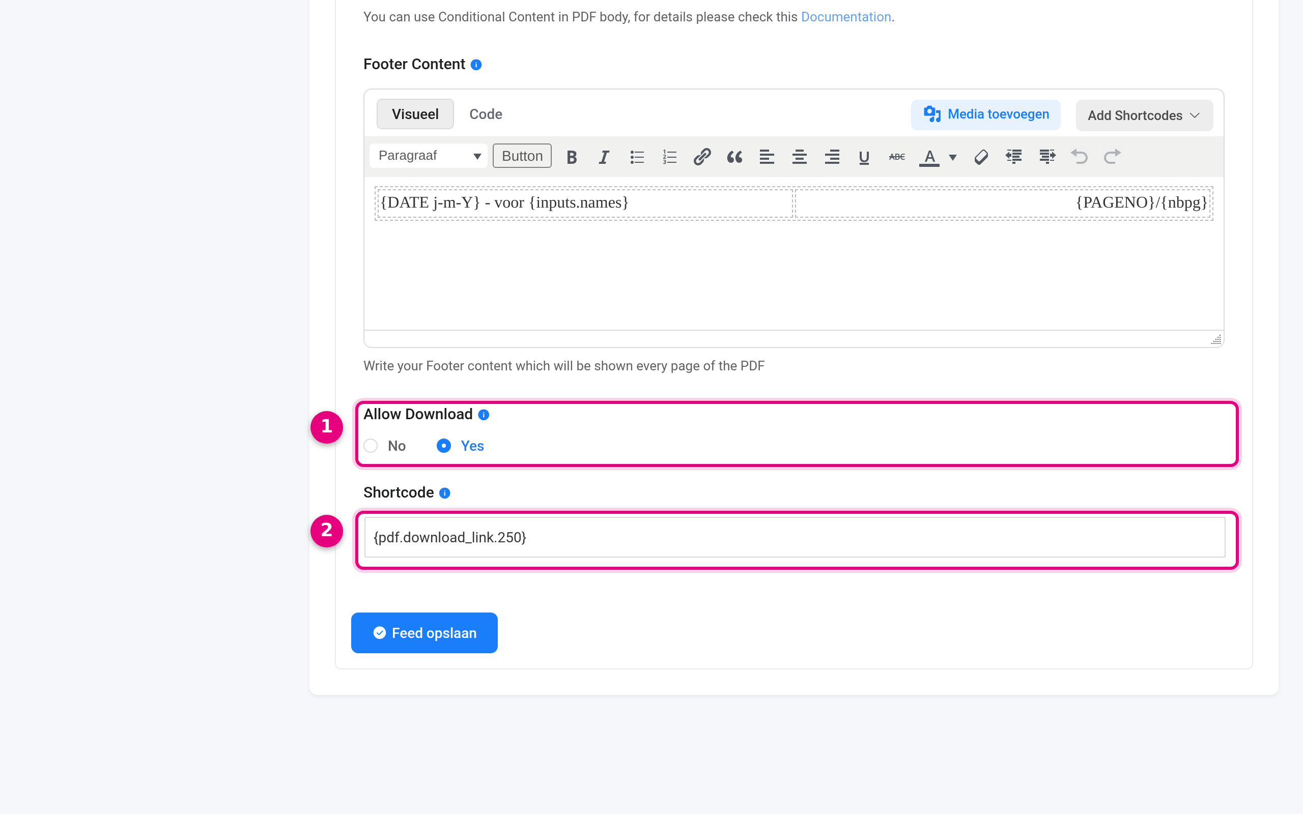Switch to the Code editor tab
The height and width of the screenshot is (814, 1303).
point(486,114)
